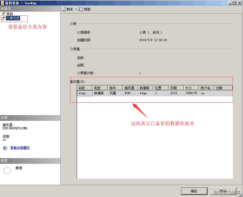243x197 pixels.
Task: Sort by the 日期 column header
Action: click(176, 88)
